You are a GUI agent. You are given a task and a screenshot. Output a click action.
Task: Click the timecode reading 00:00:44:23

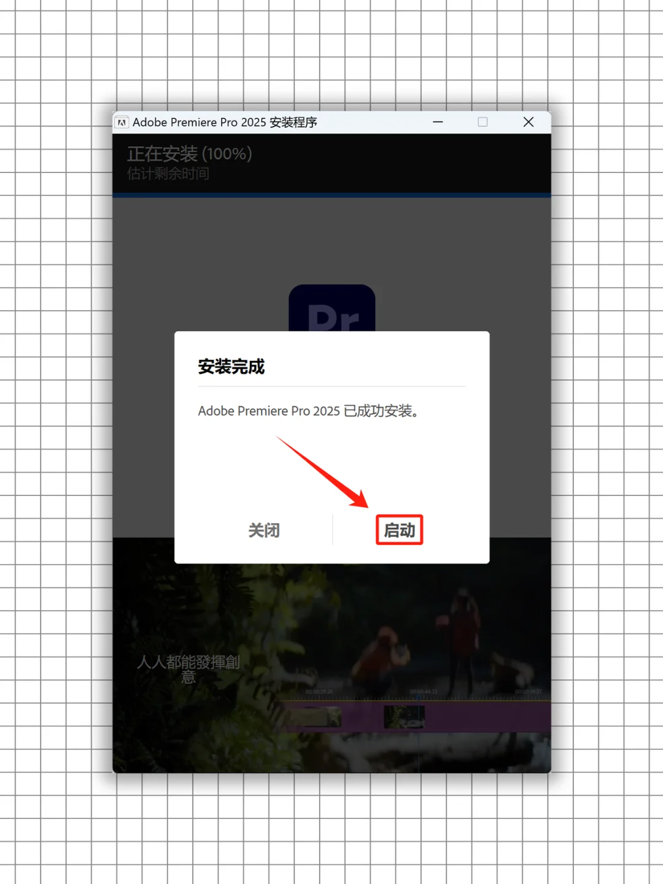424,691
